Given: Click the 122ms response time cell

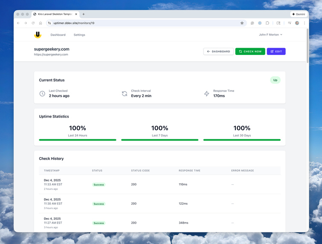Looking at the screenshot, I should pyautogui.click(x=183, y=204).
